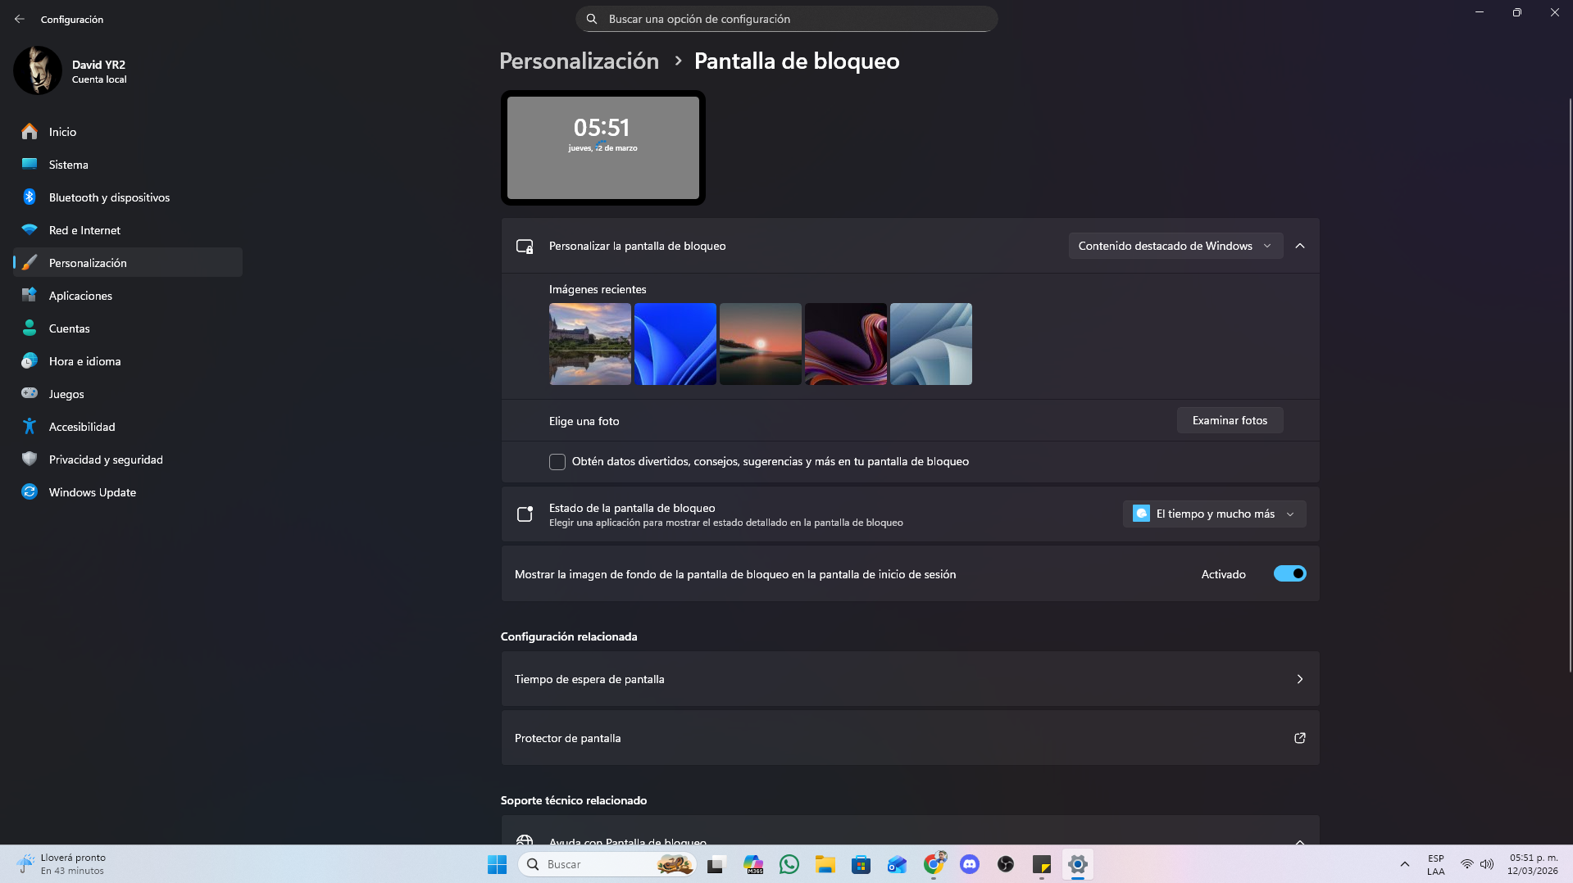
Task: Click the taskbar Buscar box
Action: click(607, 864)
